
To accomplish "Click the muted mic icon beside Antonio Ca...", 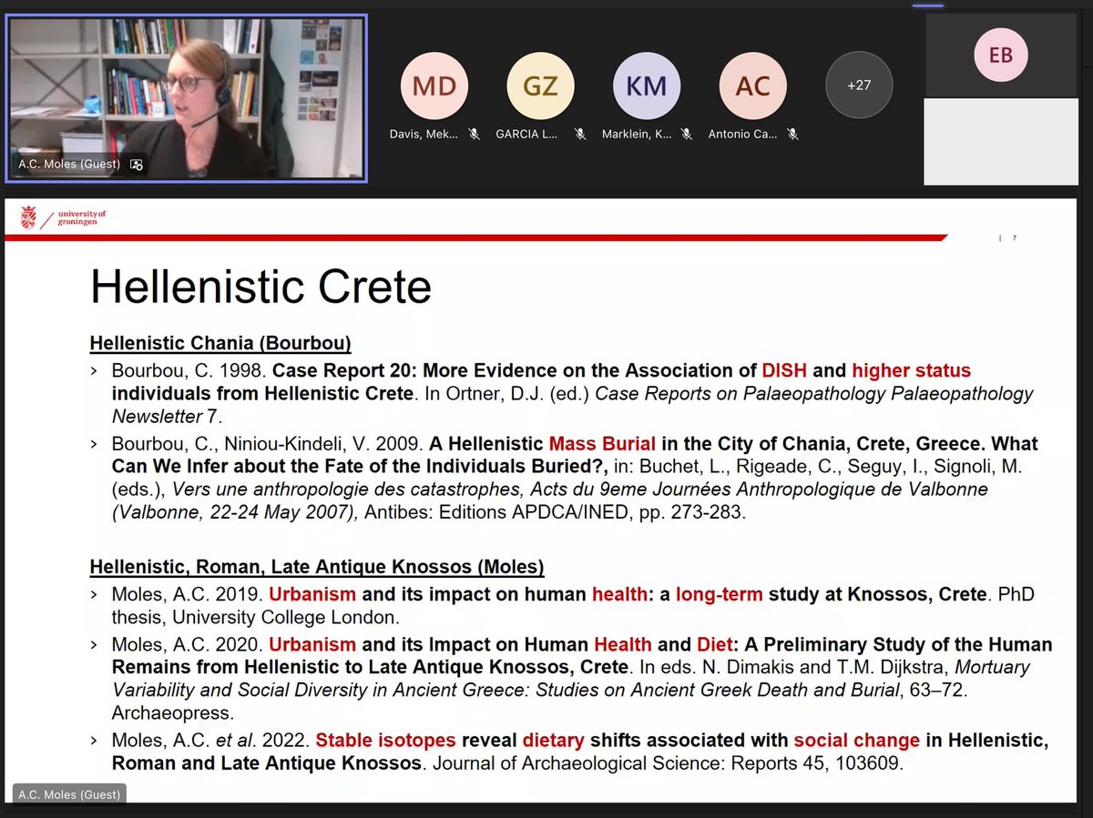I will tap(792, 134).
